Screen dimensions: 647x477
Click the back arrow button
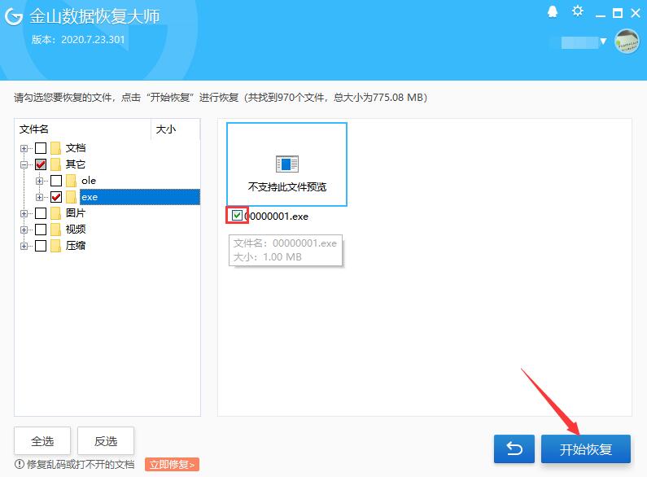point(514,449)
